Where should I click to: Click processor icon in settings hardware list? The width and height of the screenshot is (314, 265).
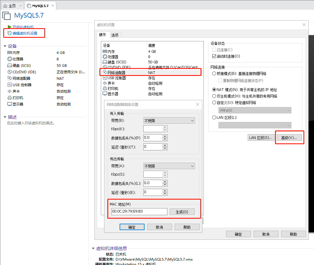pyautogui.click(x=105, y=57)
